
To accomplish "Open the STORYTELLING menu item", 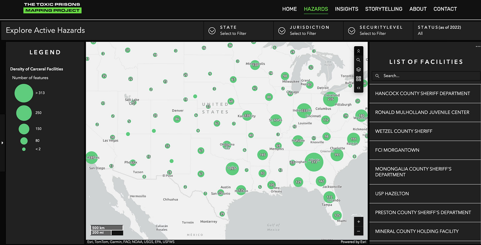I will tap(384, 9).
